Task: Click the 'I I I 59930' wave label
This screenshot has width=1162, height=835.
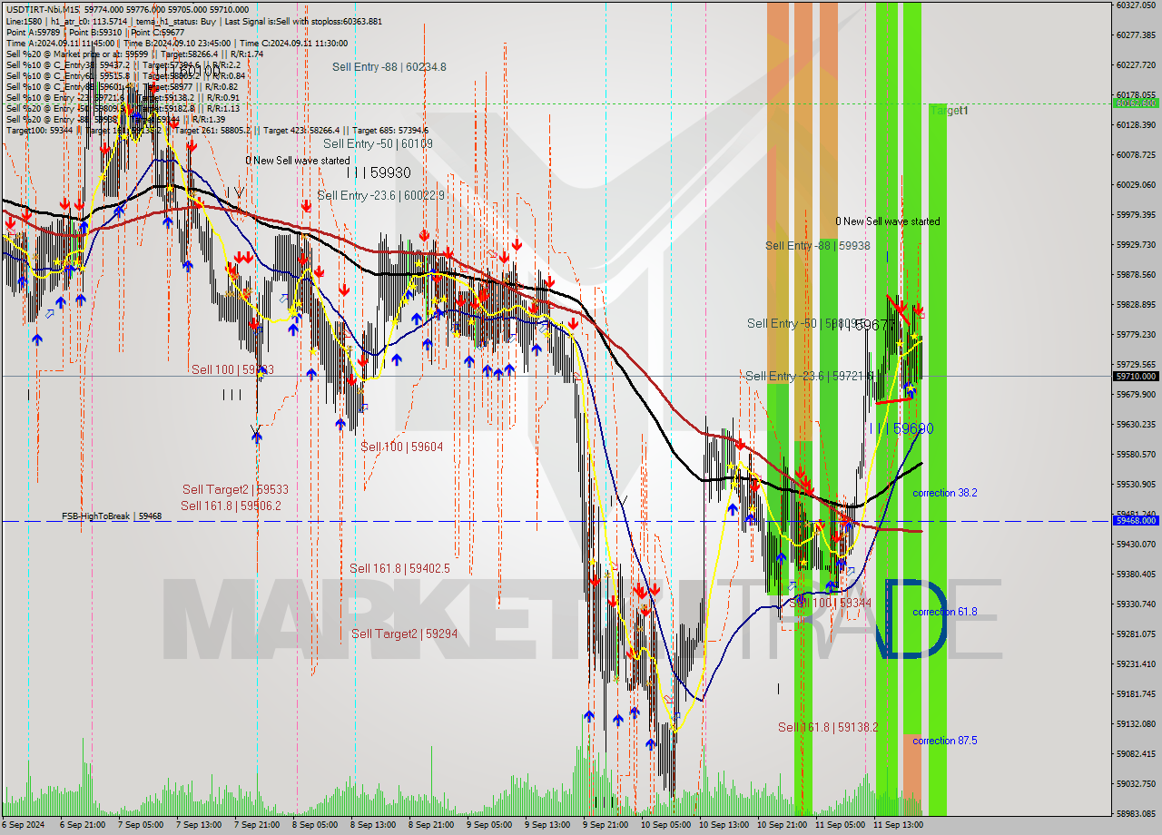Action: [x=379, y=172]
